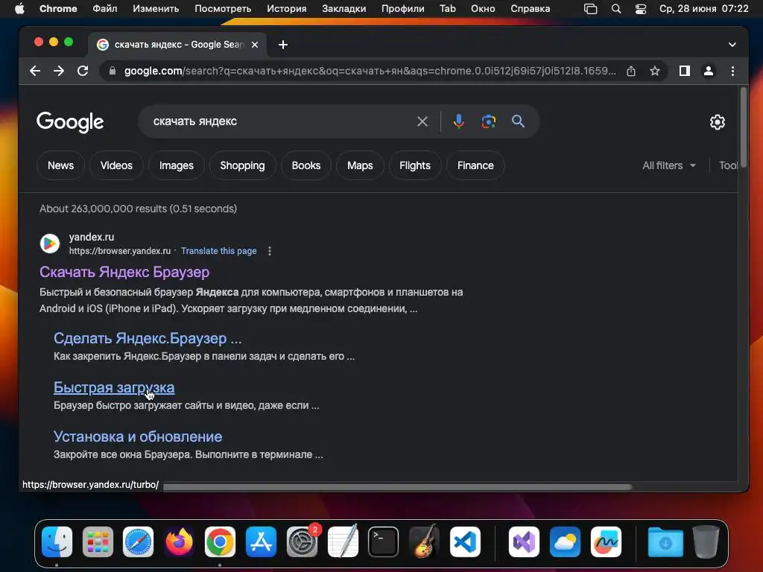Open System Settings from the Dock
Image resolution: width=763 pixels, height=572 pixels.
point(302,542)
